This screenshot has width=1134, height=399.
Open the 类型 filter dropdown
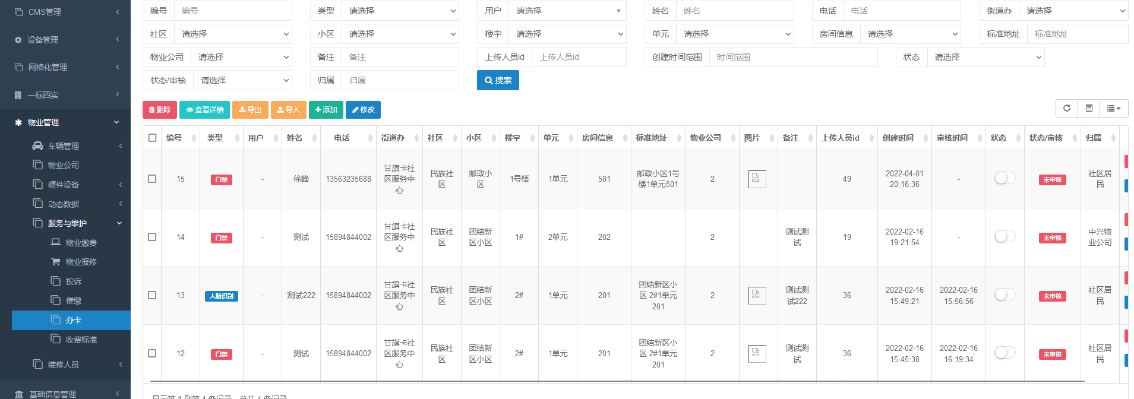[400, 11]
